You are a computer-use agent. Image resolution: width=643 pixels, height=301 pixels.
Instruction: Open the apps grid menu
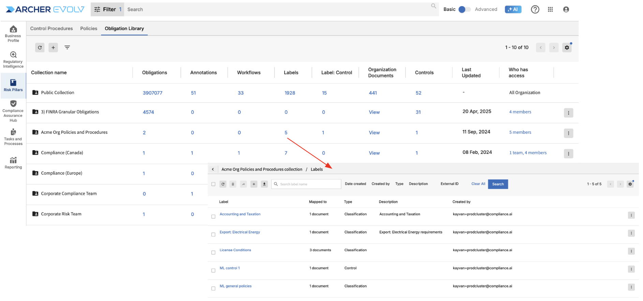tap(550, 10)
